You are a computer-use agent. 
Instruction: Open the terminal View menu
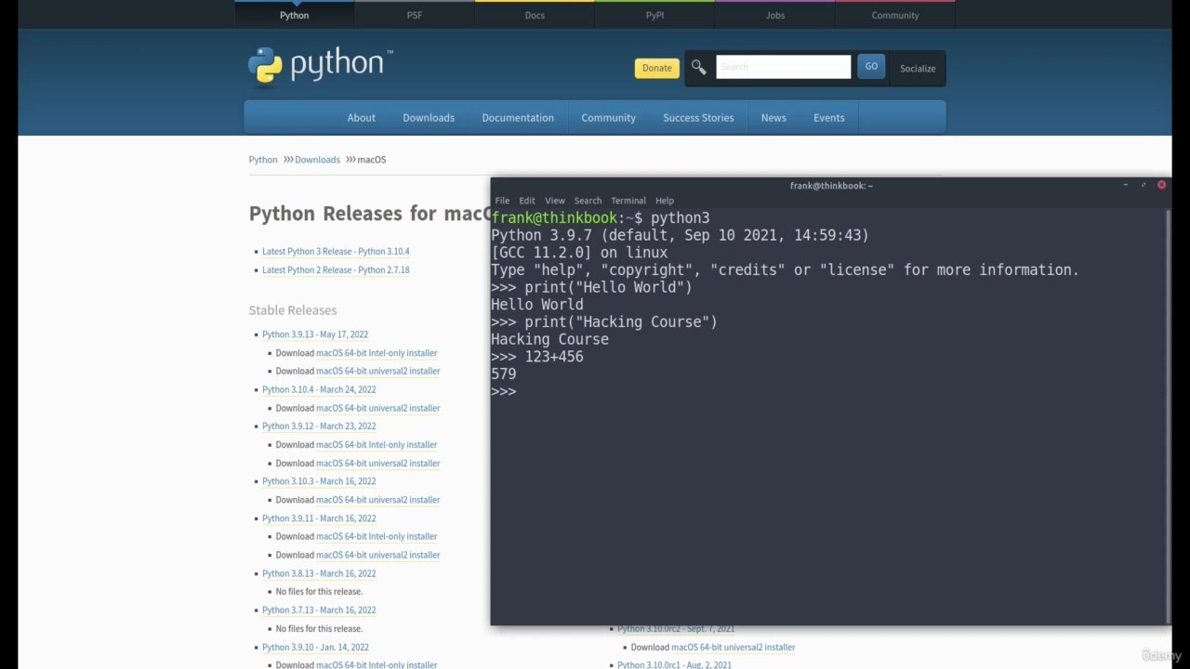[x=555, y=201]
